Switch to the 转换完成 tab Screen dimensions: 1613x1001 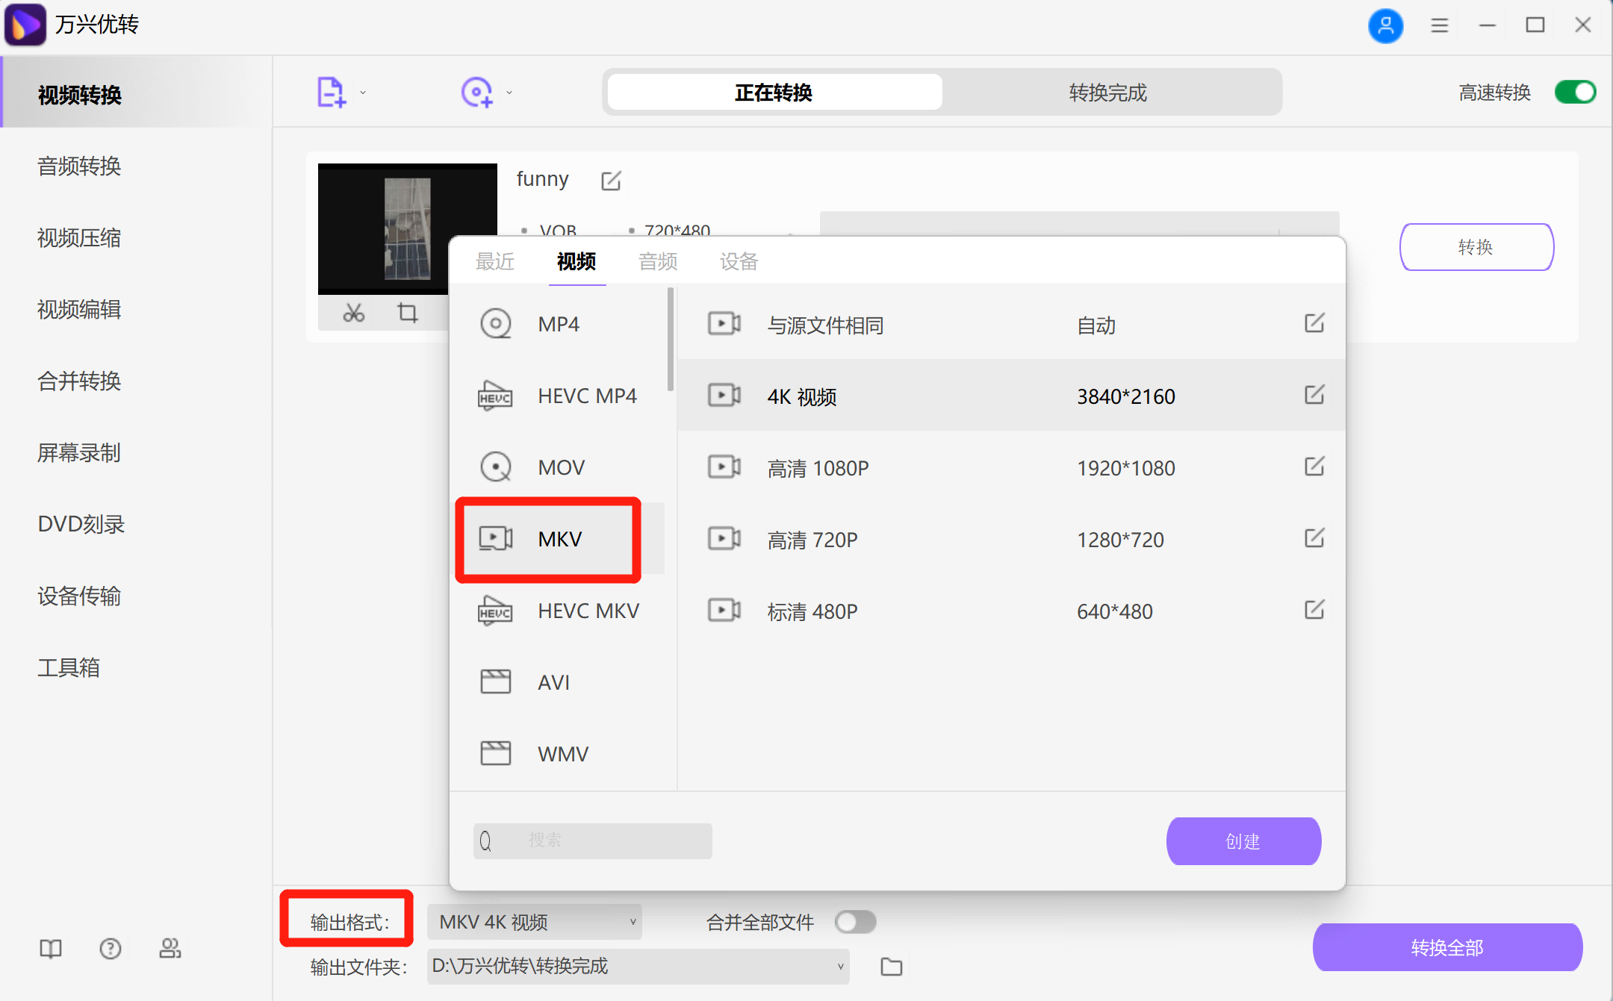[x=1107, y=93]
